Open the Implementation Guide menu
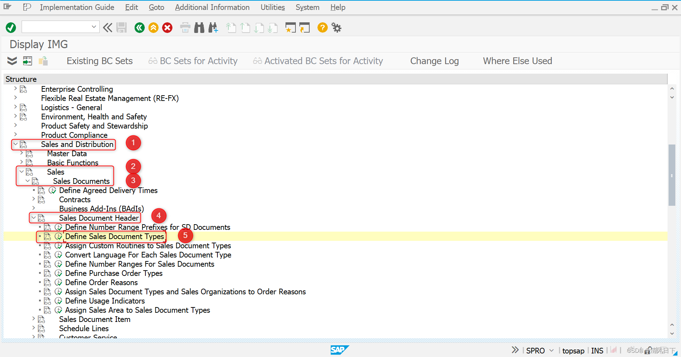 pyautogui.click(x=77, y=7)
